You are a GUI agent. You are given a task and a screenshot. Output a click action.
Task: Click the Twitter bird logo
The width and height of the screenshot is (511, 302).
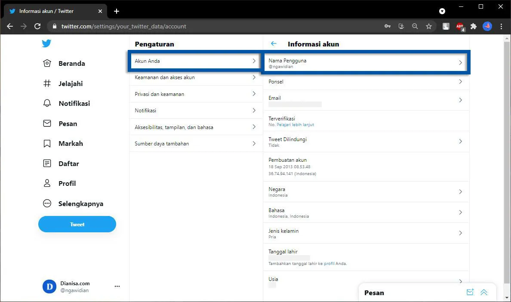46,43
